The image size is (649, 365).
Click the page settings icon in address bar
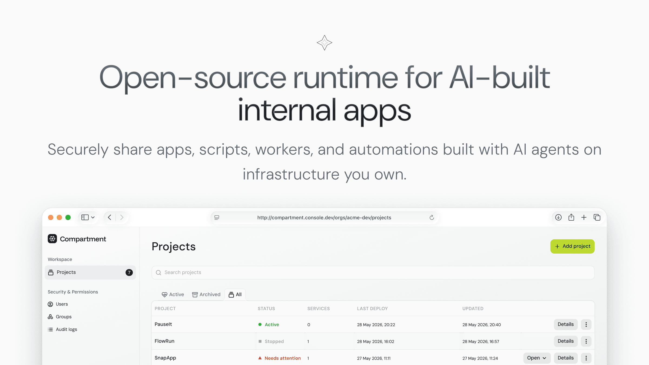pos(217,217)
